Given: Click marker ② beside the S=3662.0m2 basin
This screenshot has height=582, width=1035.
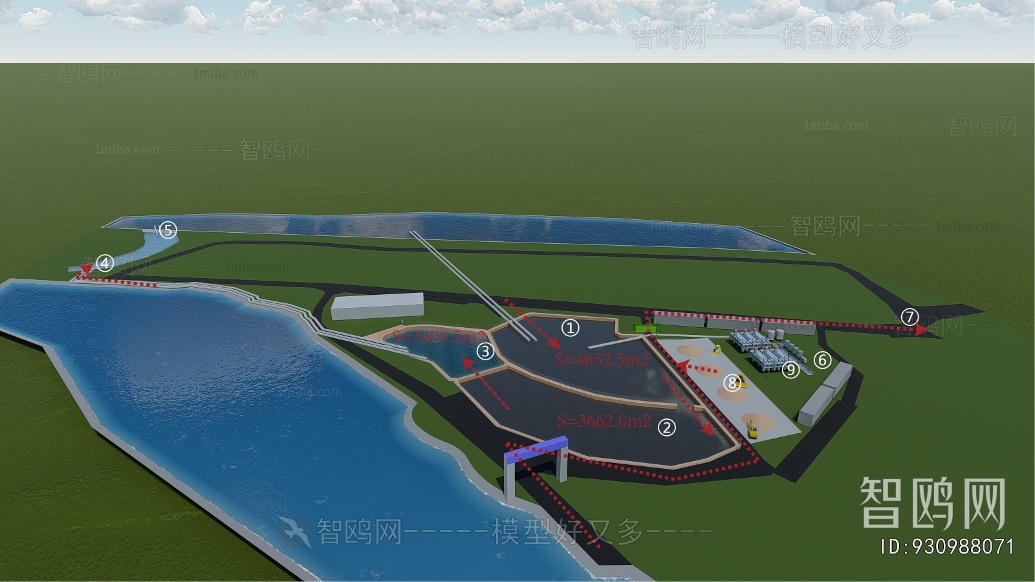Looking at the screenshot, I should coord(667,427).
